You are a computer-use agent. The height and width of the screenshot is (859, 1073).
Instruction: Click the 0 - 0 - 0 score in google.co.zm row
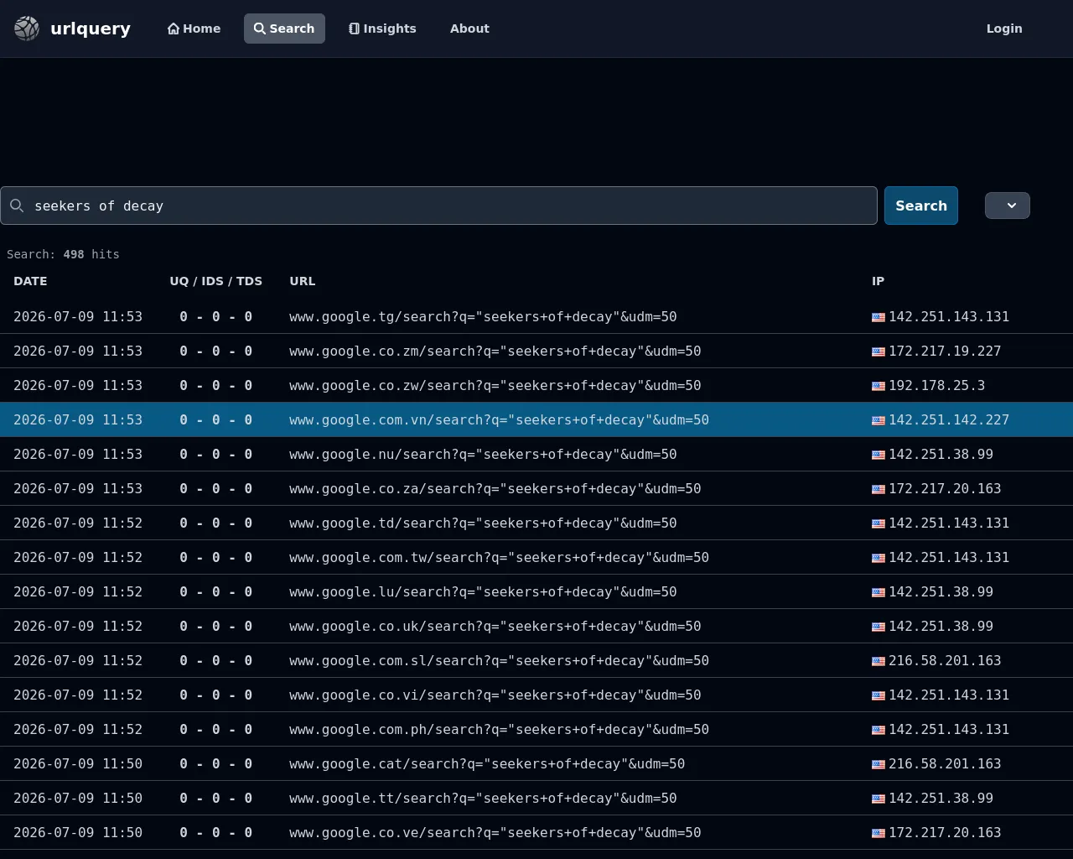click(x=216, y=351)
